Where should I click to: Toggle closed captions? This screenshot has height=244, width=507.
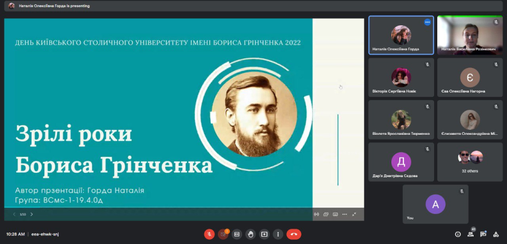click(237, 235)
